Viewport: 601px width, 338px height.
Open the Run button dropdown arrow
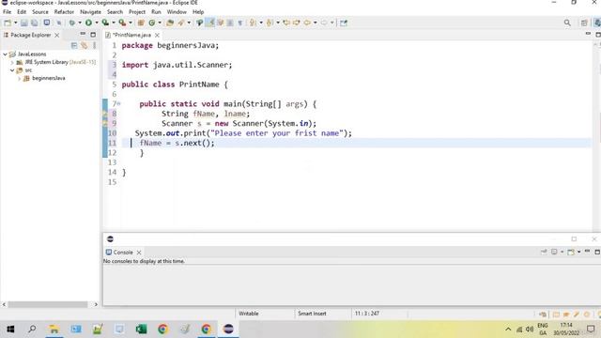tap(96, 23)
